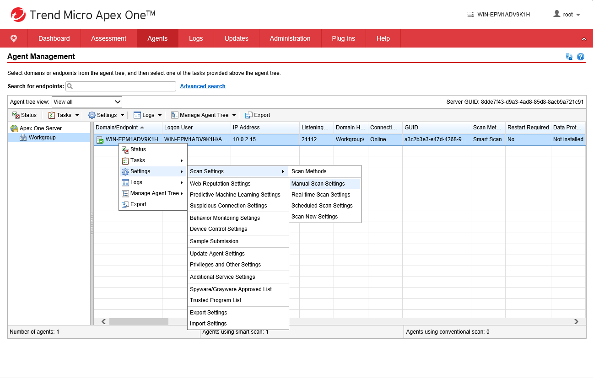Click the Logon User column header

click(x=196, y=128)
